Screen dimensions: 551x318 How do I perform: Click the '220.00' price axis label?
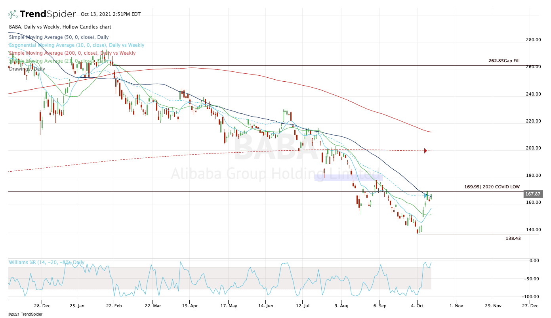(533, 121)
